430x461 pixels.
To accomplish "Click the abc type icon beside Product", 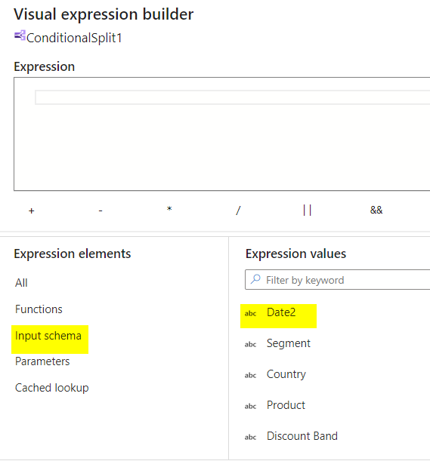I will [x=250, y=406].
